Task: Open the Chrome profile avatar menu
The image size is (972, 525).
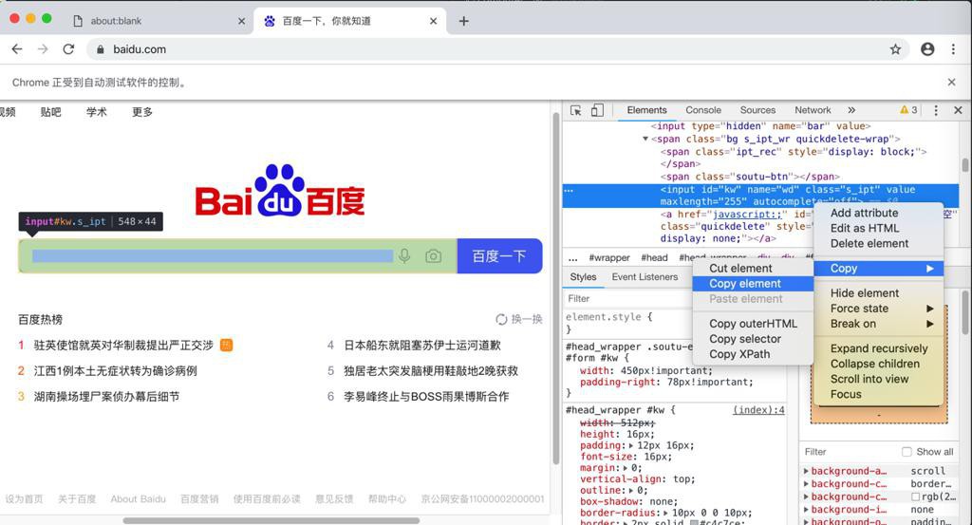Action: 927,49
